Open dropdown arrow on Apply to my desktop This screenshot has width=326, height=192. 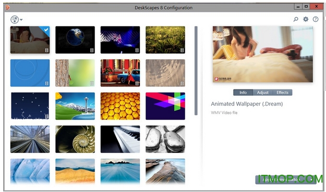tap(311, 180)
